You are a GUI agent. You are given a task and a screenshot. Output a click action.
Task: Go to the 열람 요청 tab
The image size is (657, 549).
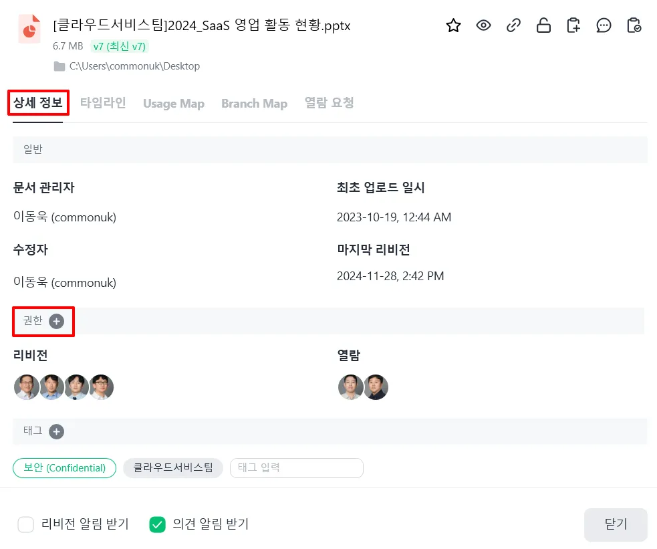coord(330,103)
